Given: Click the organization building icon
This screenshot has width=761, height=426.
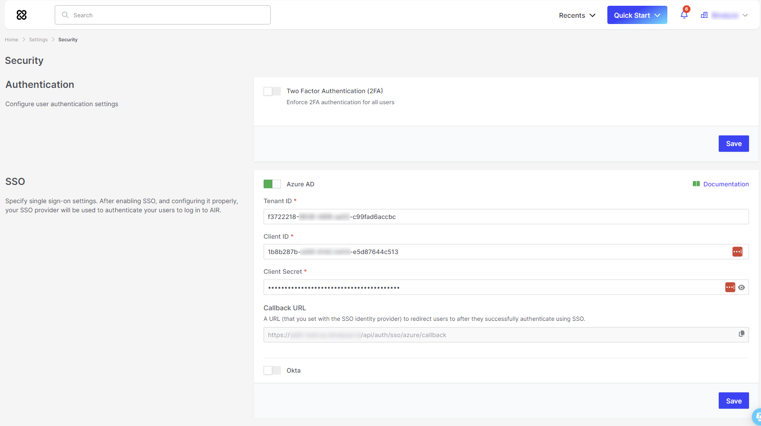Looking at the screenshot, I should [x=704, y=15].
